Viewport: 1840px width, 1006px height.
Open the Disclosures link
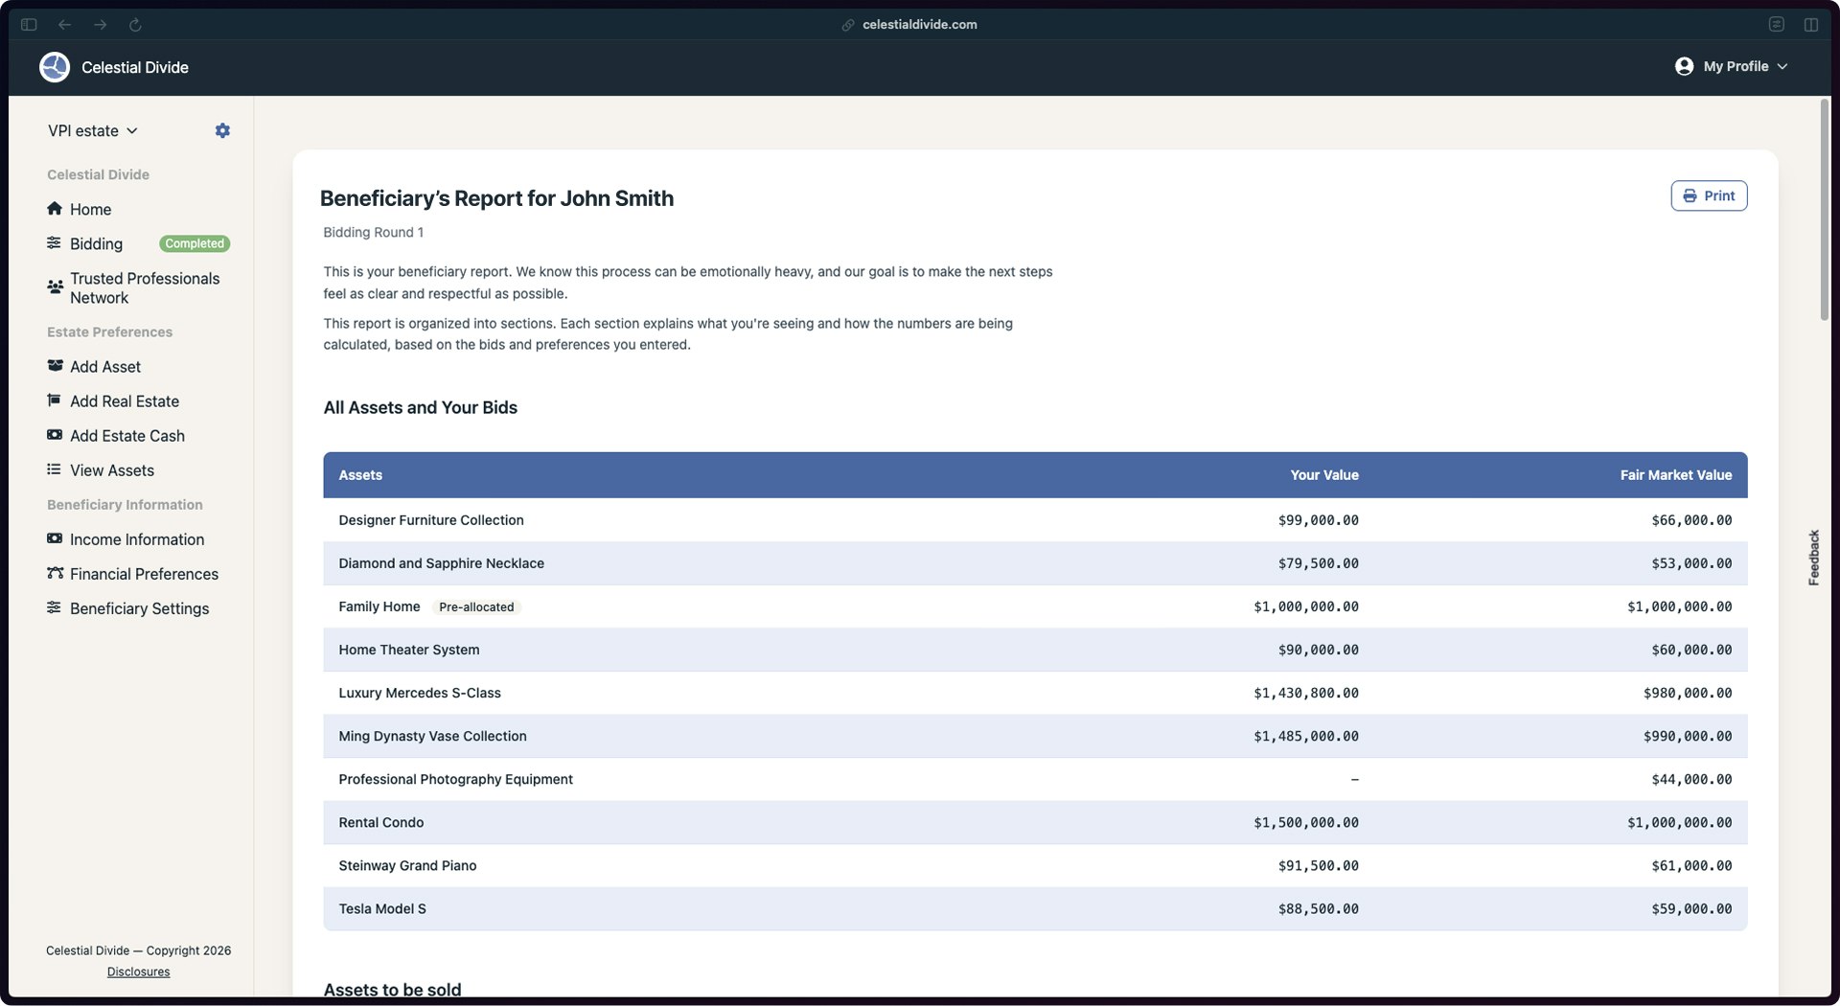pos(138,972)
